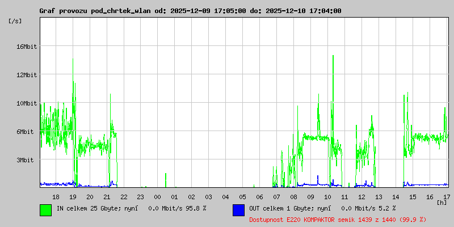Click the hour '14' x-axis label

tap(396, 197)
